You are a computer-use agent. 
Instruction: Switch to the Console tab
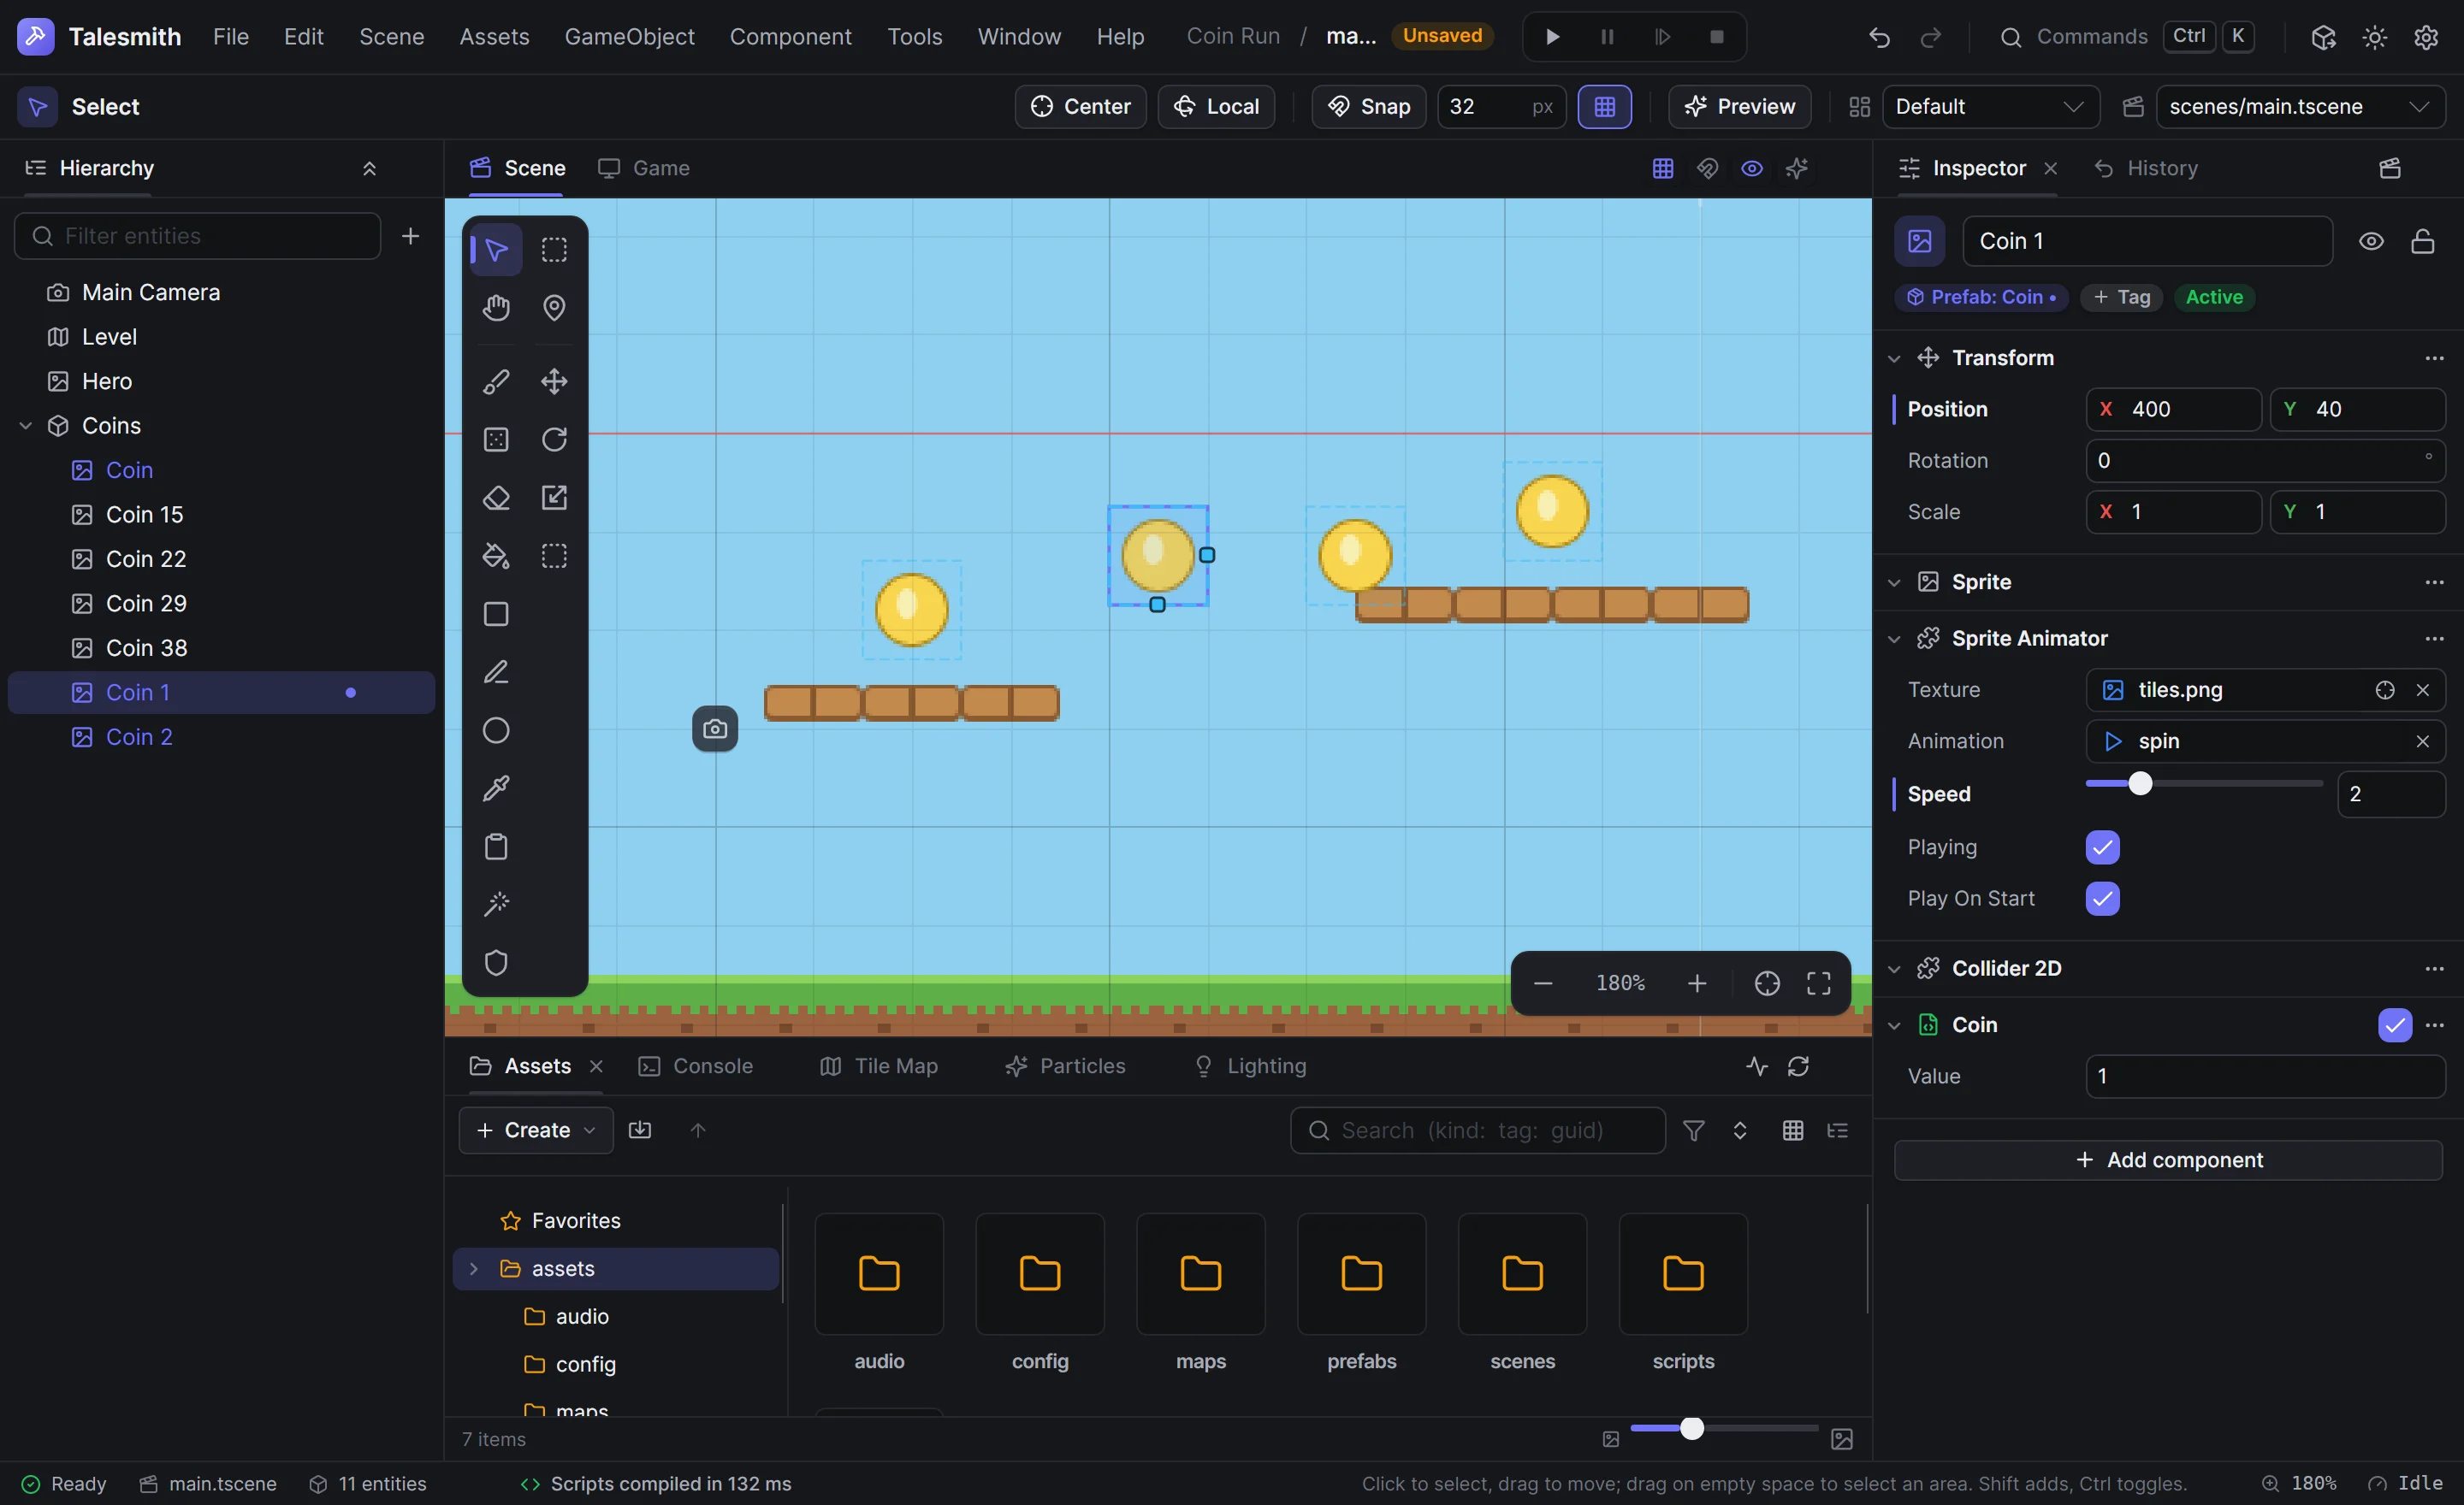coord(696,1066)
